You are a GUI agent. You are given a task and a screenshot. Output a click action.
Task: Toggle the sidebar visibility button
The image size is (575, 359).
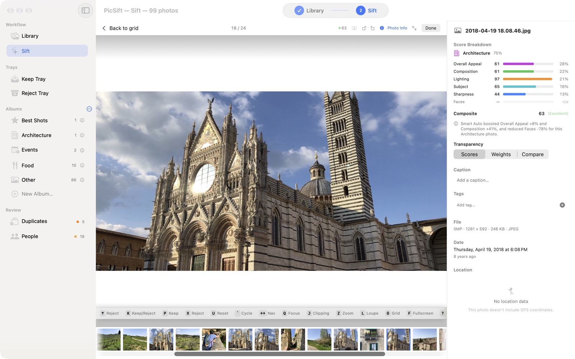coord(86,10)
